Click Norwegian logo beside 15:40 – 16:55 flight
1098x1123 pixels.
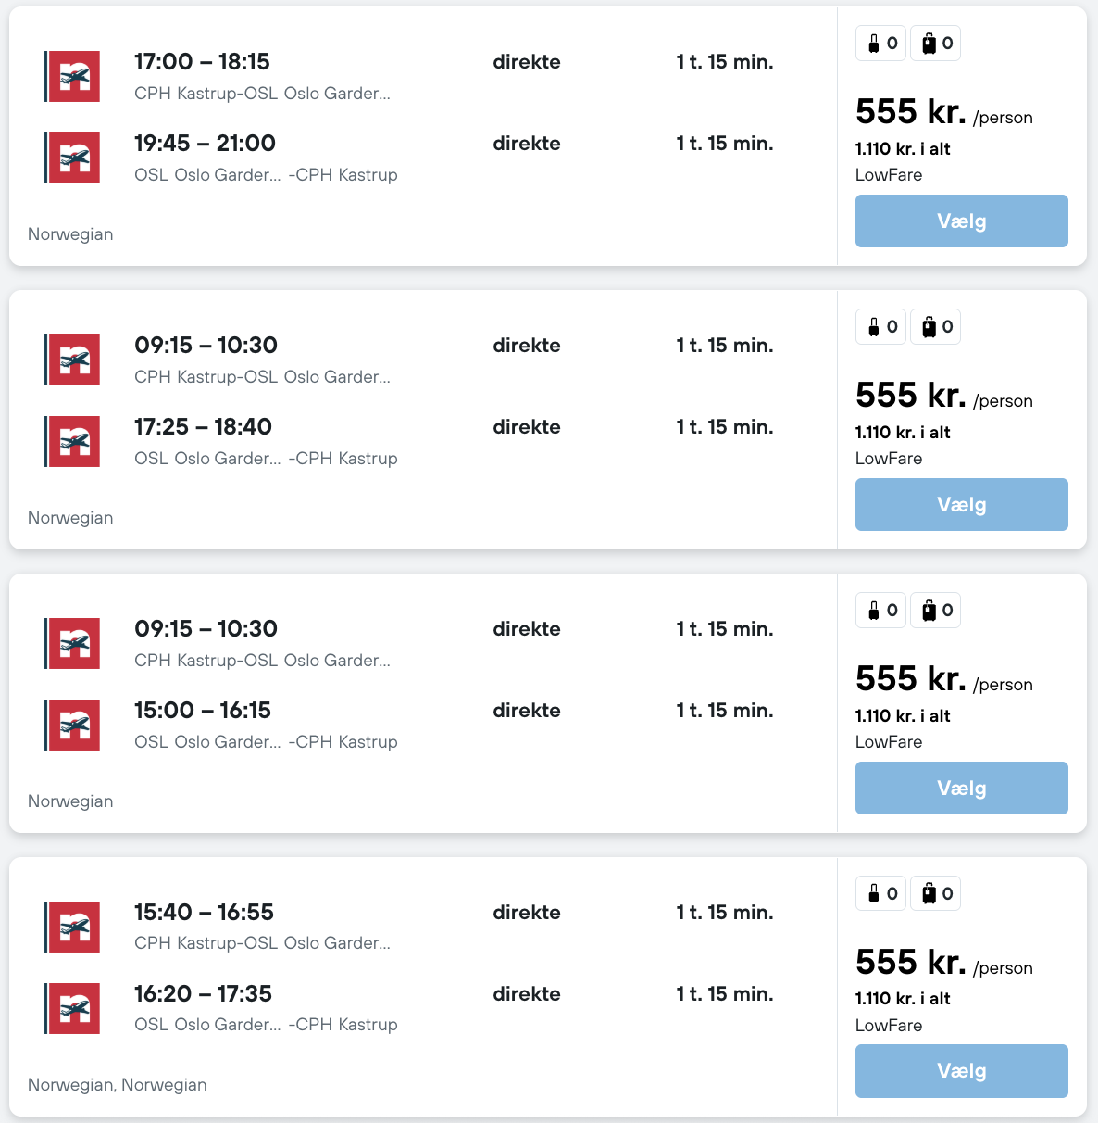pos(73,927)
